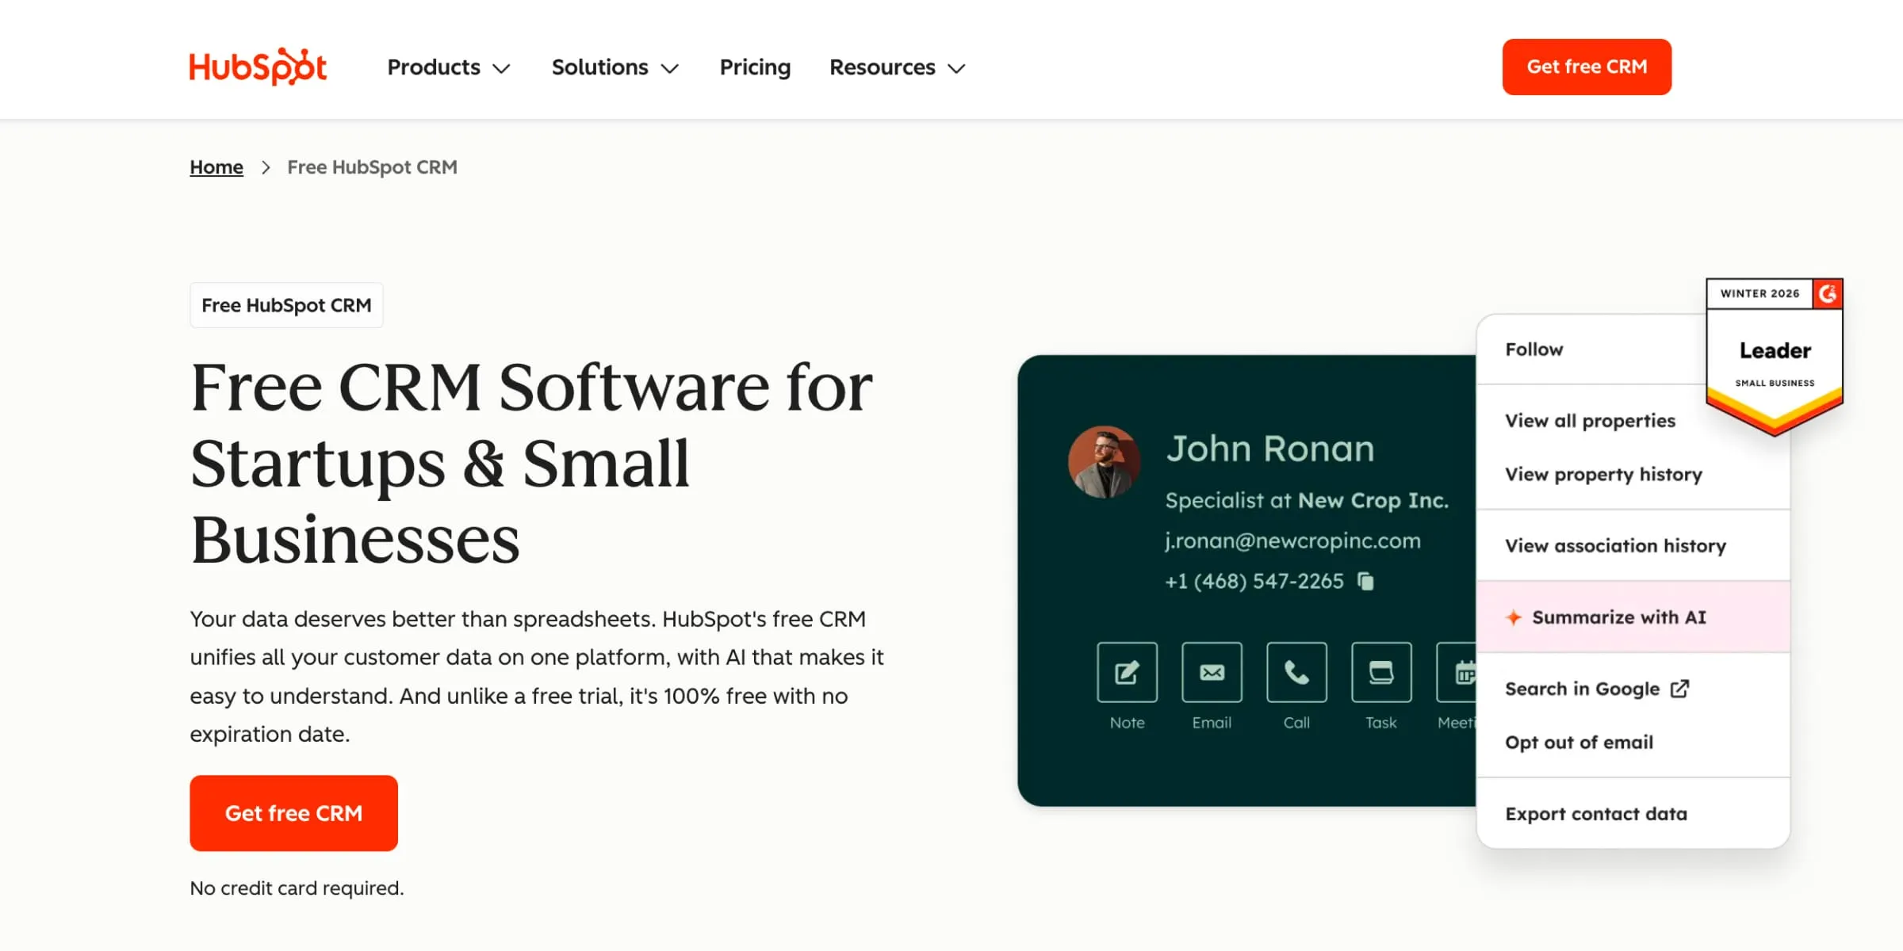Expand the Resources dropdown
The height and width of the screenshot is (951, 1903).
pyautogui.click(x=896, y=67)
